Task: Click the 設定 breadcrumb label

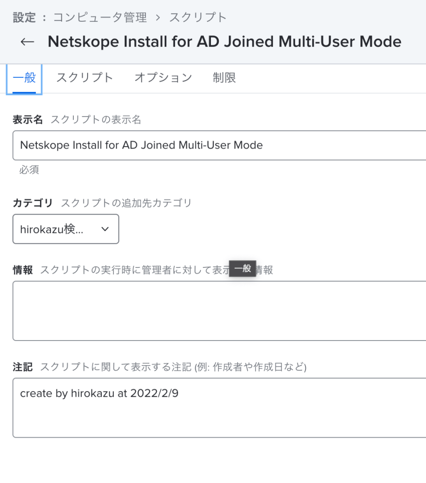Action: pyautogui.click(x=24, y=17)
